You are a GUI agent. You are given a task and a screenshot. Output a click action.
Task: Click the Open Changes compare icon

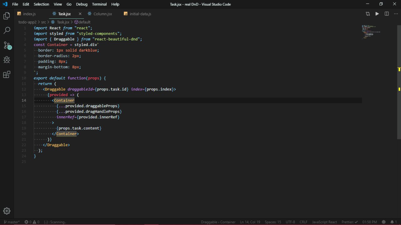coord(367,14)
